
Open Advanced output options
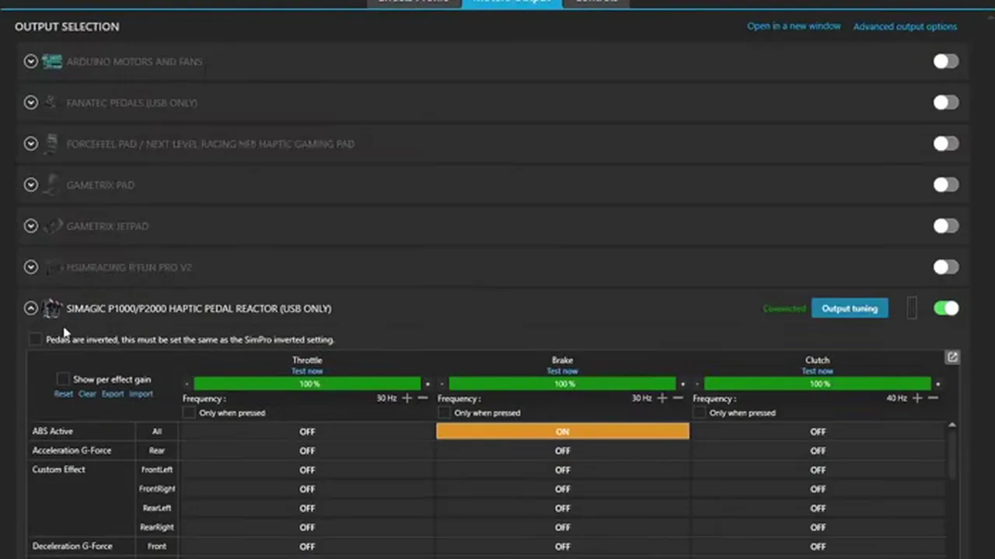905,26
